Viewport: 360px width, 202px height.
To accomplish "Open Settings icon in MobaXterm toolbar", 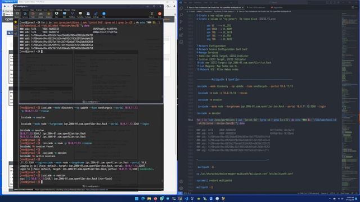I will [96, 15].
